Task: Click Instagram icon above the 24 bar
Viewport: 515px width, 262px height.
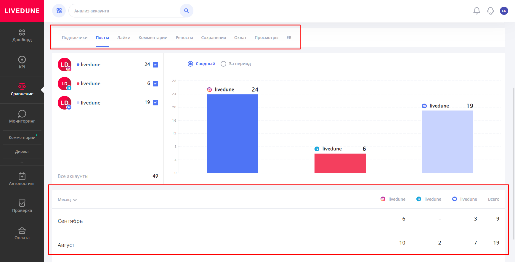Action: [209, 90]
